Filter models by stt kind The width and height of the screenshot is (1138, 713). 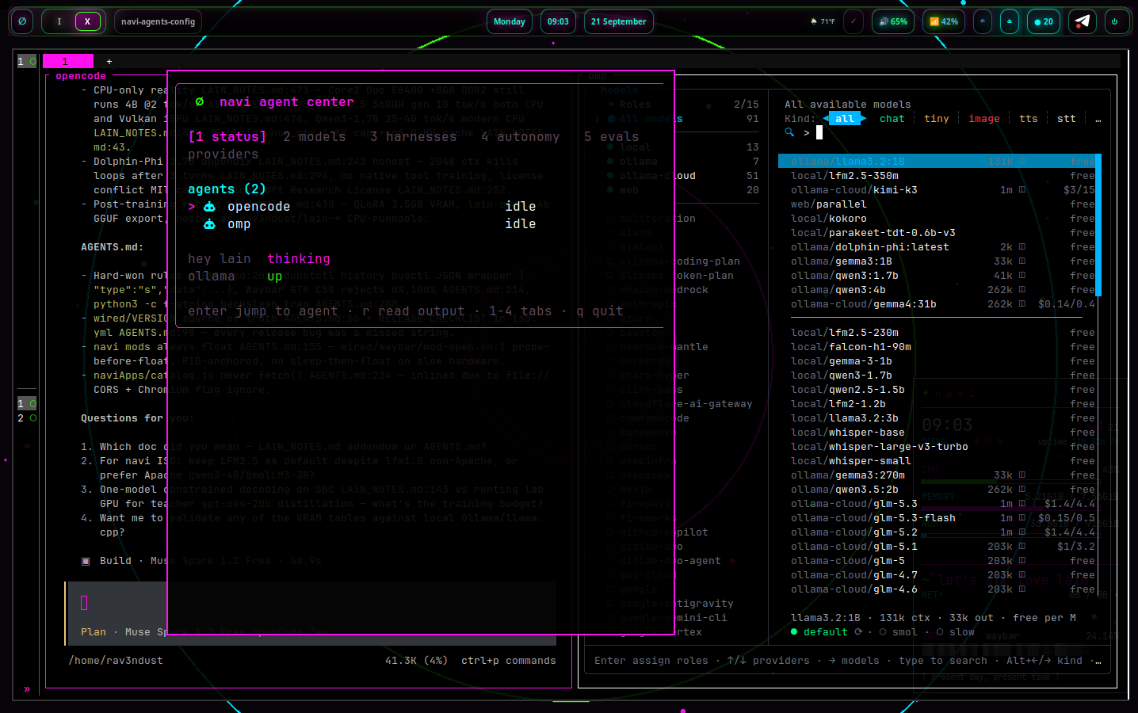pos(1067,119)
